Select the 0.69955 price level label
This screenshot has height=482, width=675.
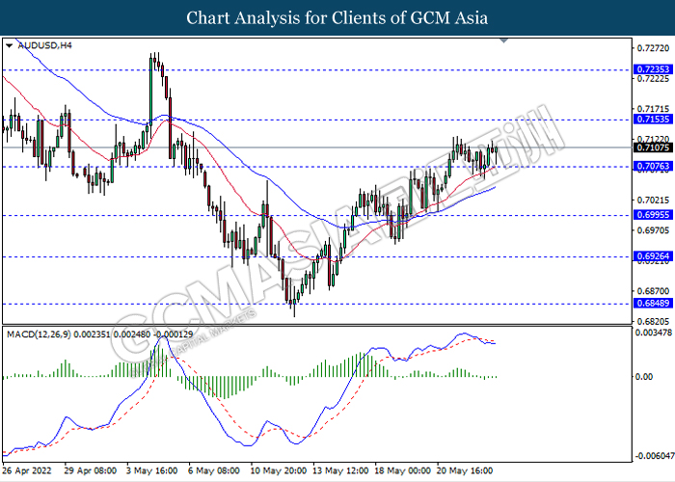[653, 215]
